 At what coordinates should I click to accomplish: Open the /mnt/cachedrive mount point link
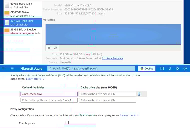(x=112, y=58)
